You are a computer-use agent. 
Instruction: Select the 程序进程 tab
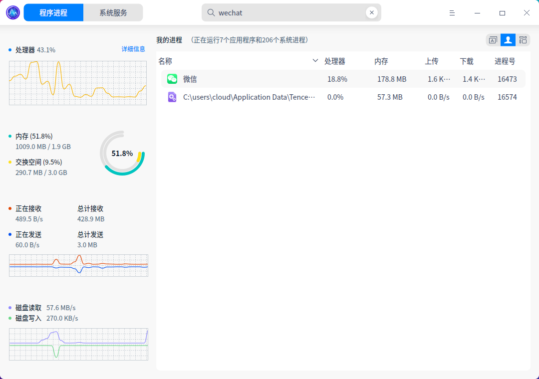[x=53, y=12]
